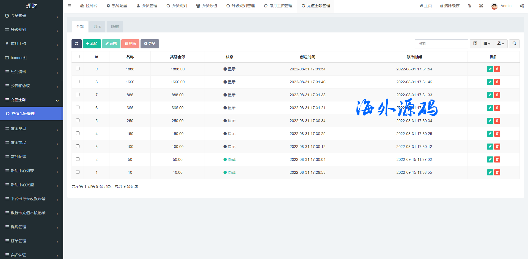Click the red delete icon for row 666

(x=497, y=108)
